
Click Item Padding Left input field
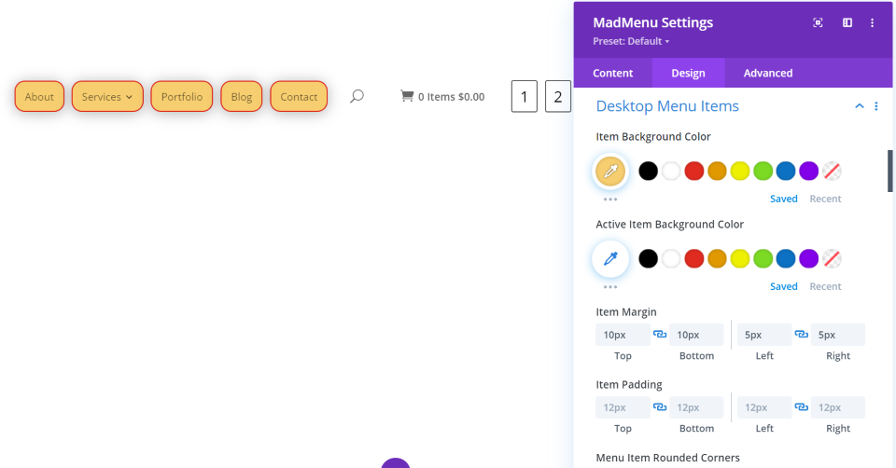point(764,406)
